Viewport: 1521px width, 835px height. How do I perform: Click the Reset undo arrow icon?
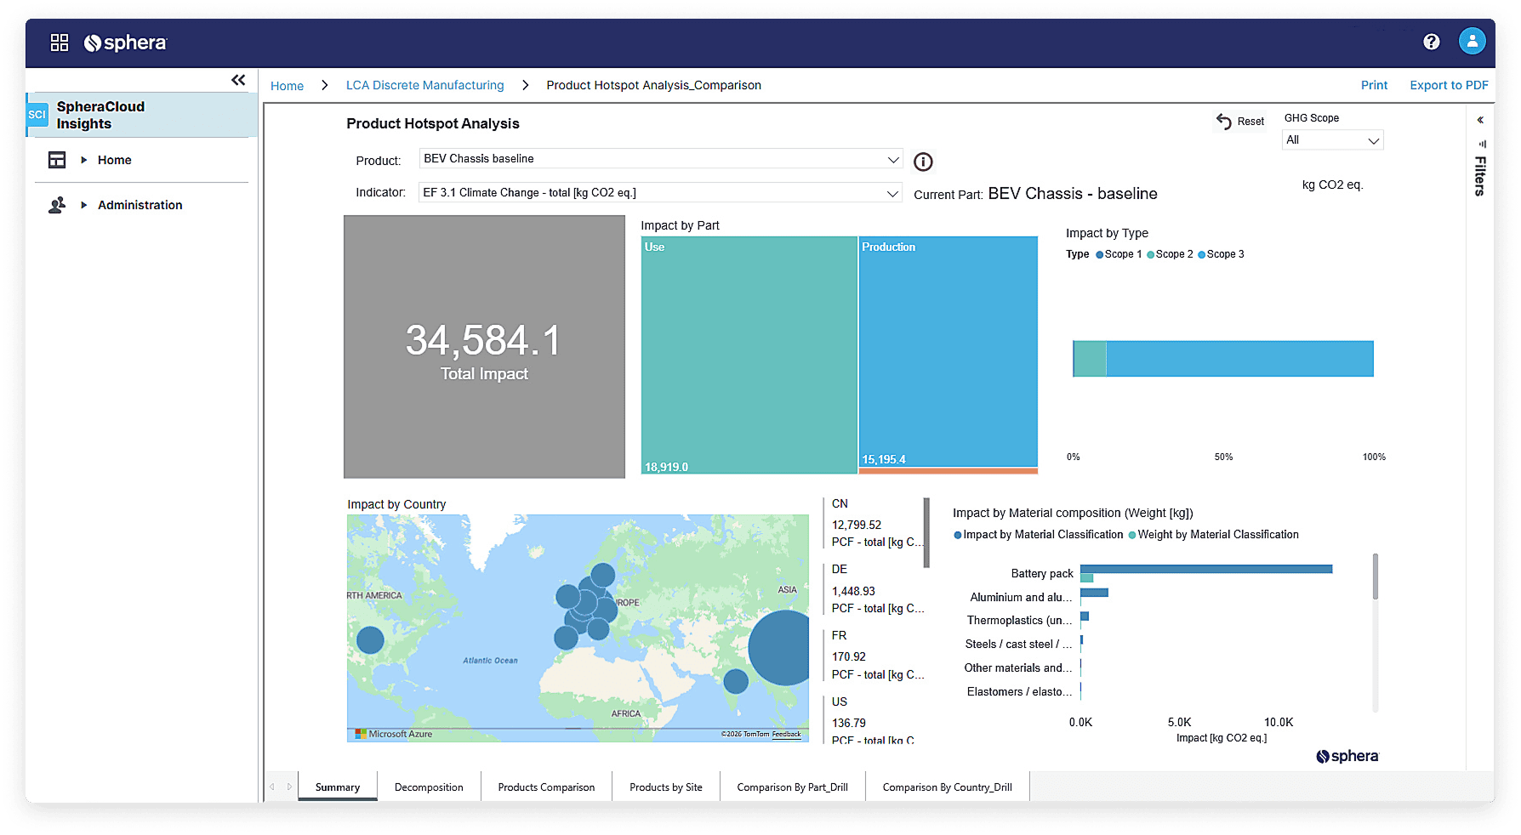[1224, 122]
